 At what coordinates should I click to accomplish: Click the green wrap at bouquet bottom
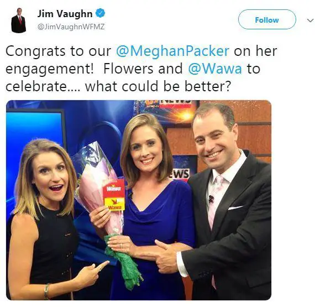[x=123, y=261]
